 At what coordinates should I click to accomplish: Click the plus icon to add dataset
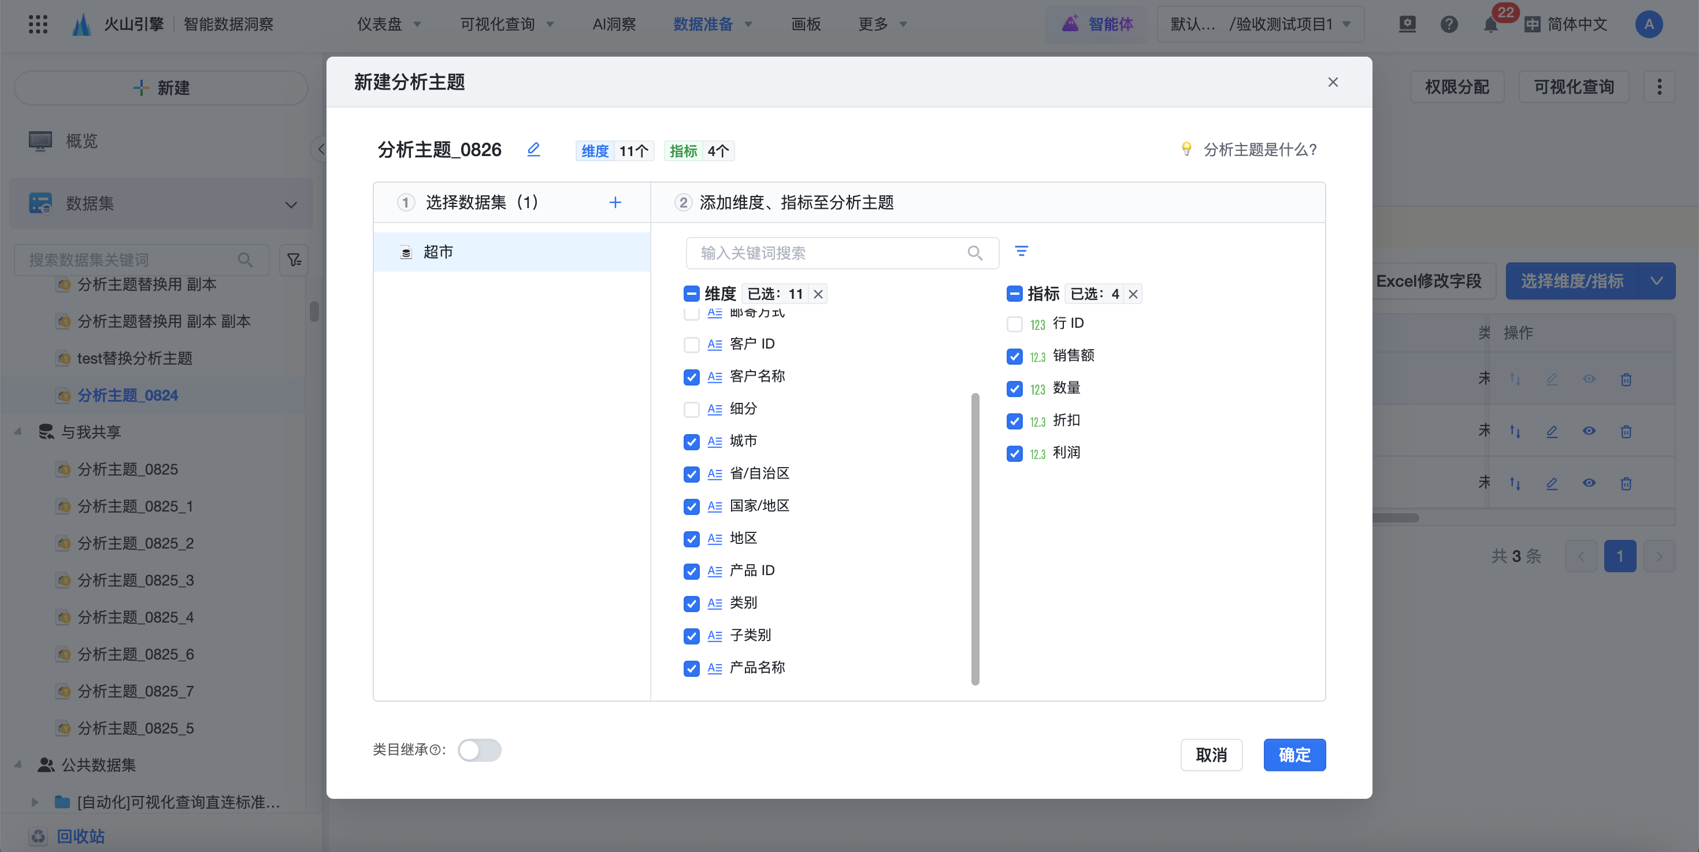pos(615,202)
